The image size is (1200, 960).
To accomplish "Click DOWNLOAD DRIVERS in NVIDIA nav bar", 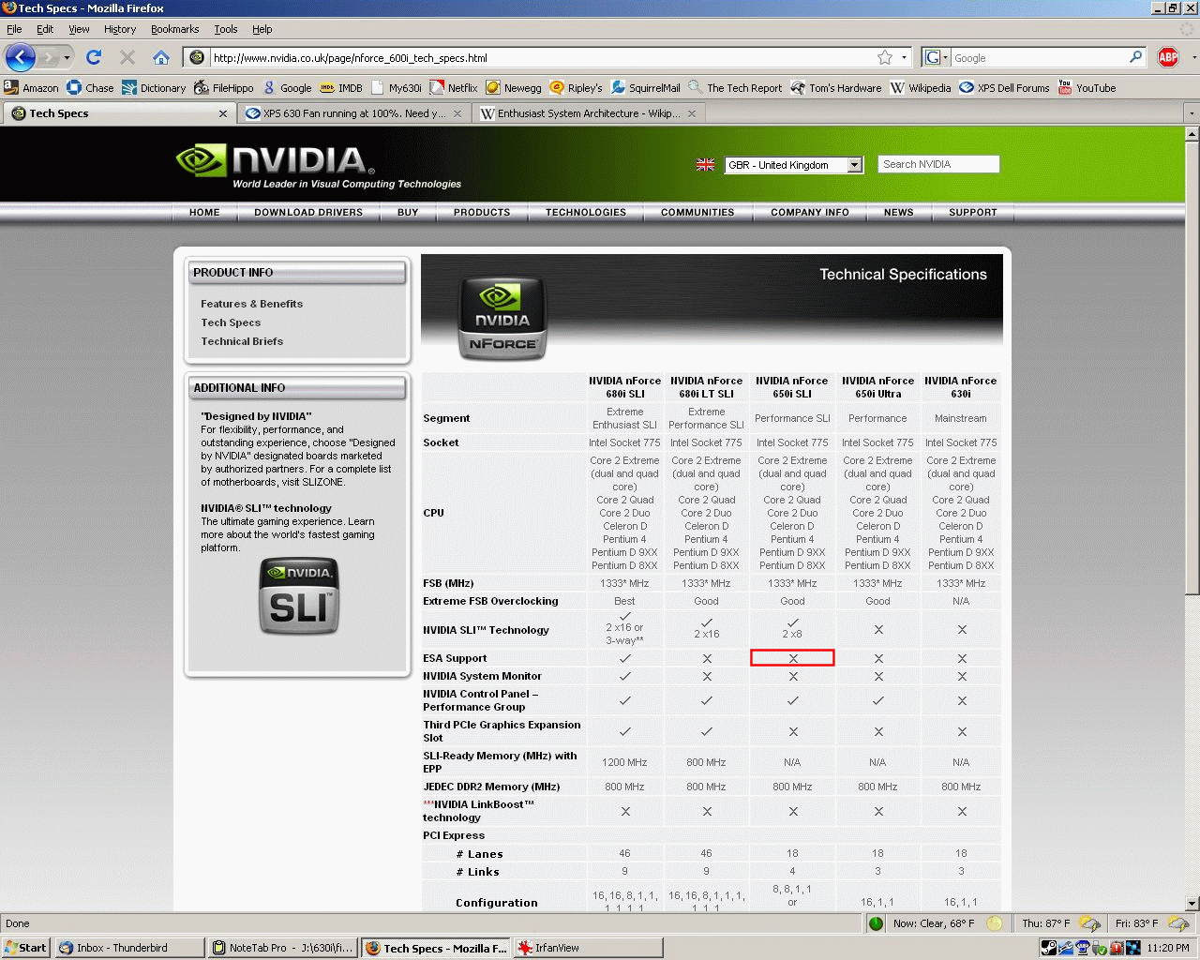I will coord(308,212).
